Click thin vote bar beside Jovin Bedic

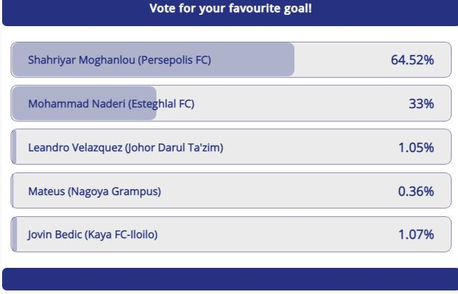click(14, 235)
